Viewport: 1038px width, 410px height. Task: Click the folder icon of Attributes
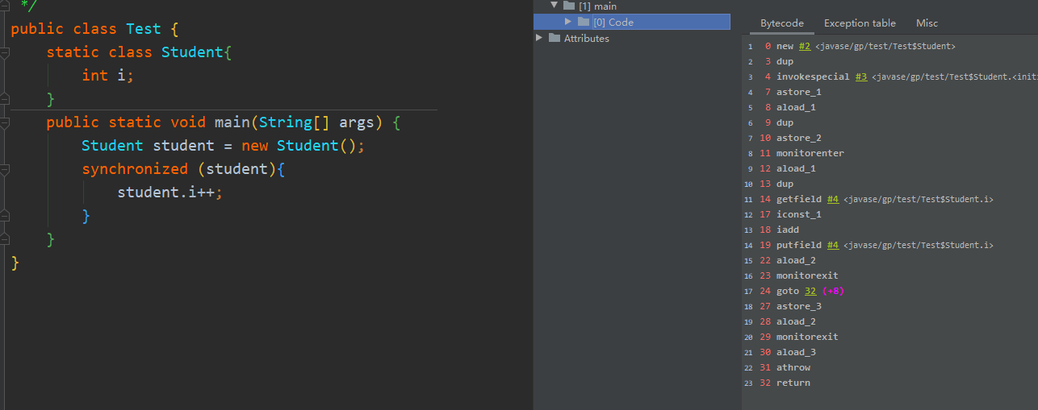[x=554, y=38]
